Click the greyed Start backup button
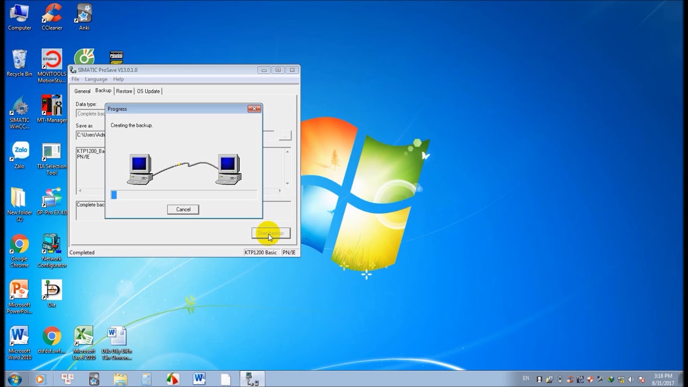This screenshot has width=688, height=387. (x=271, y=233)
